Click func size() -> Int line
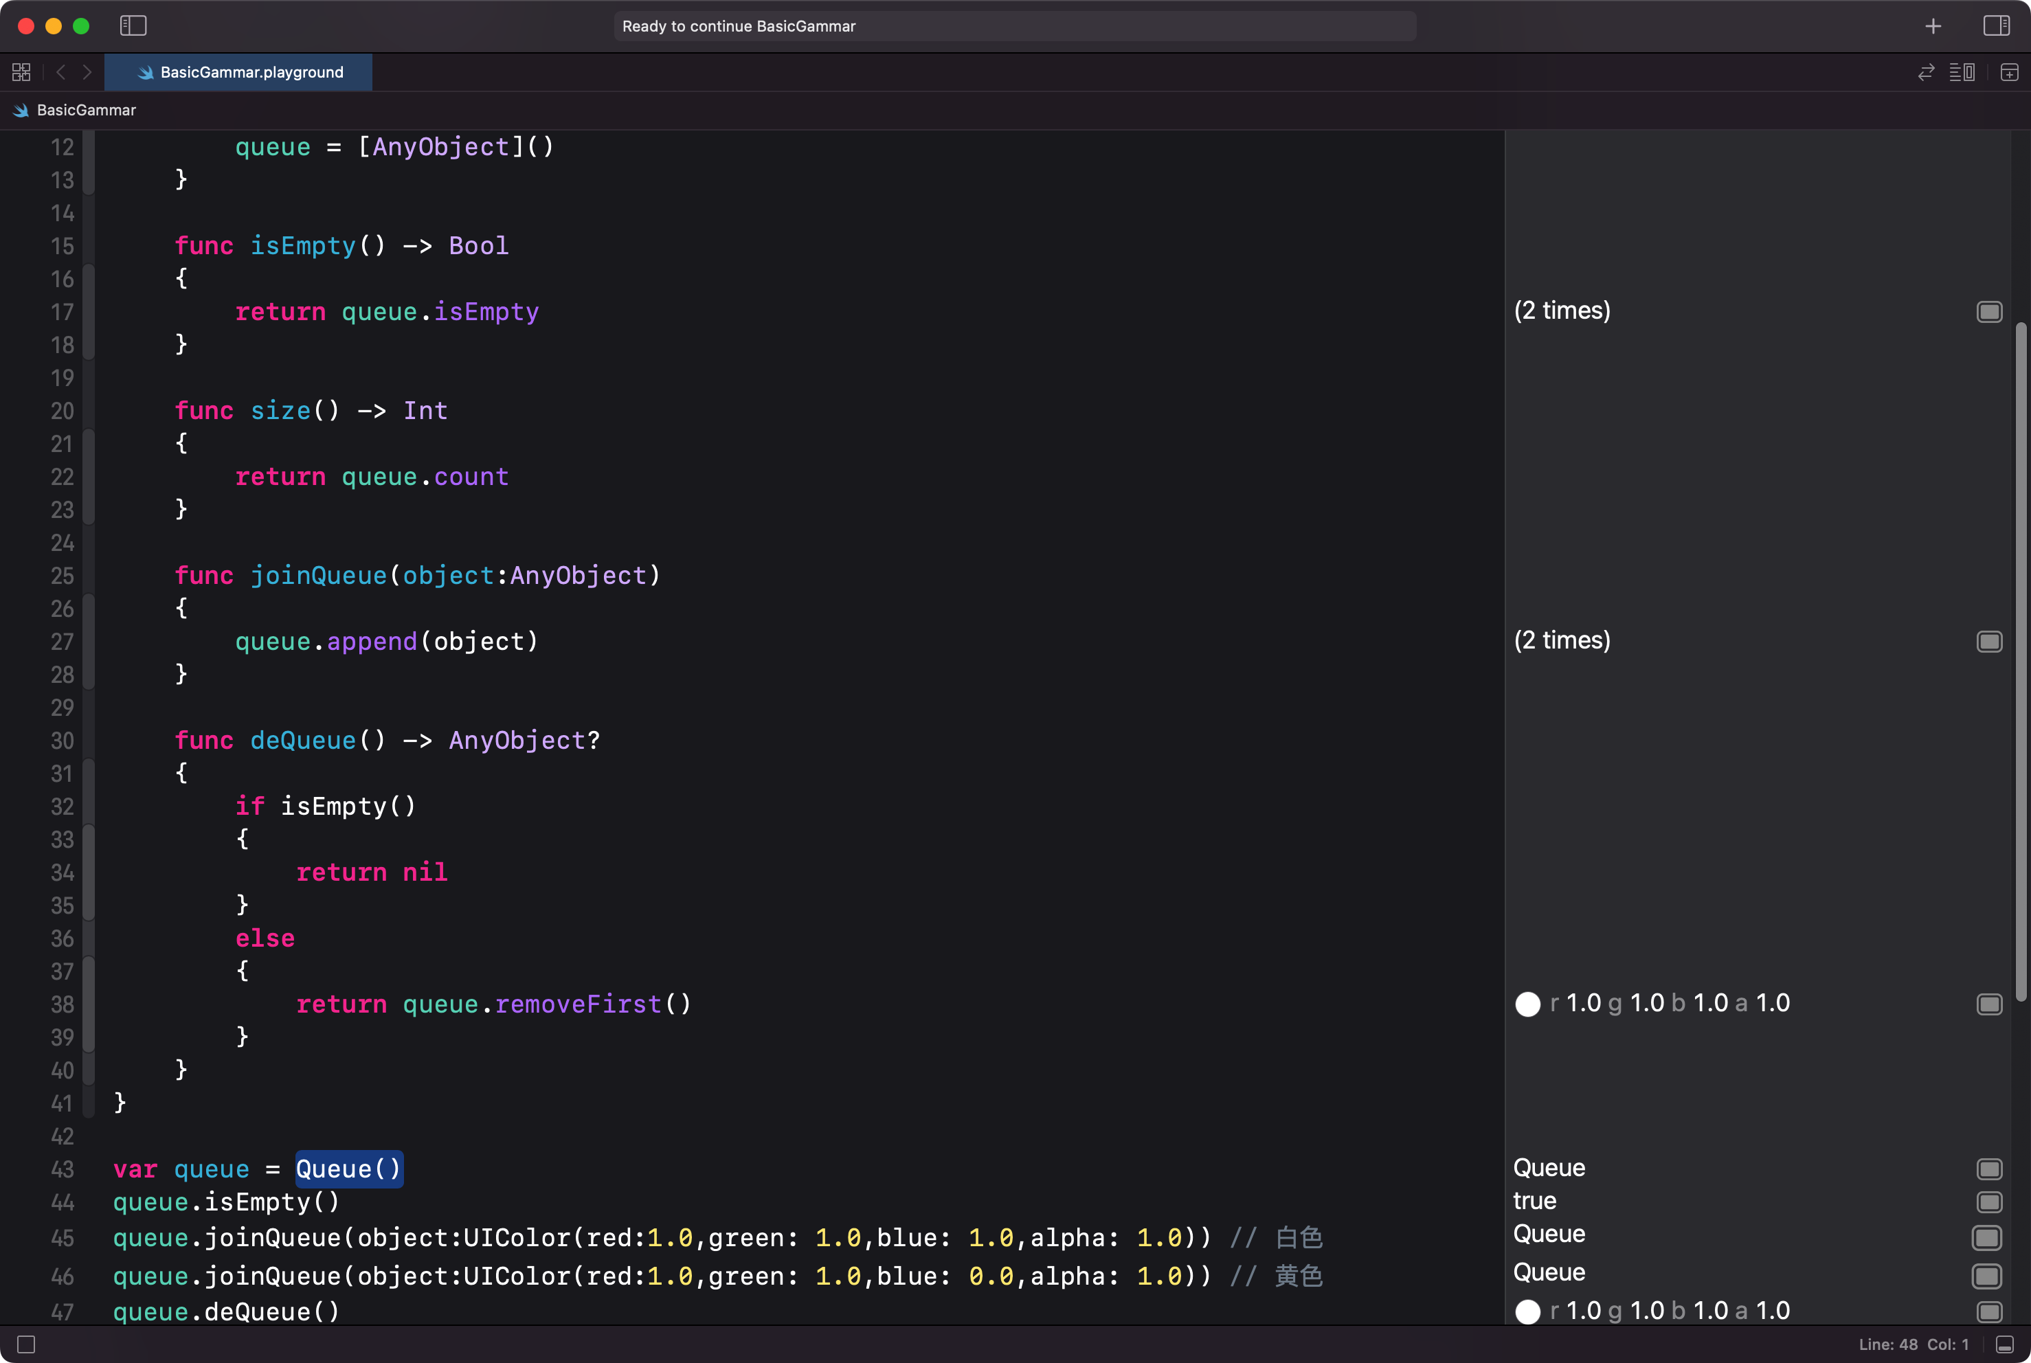This screenshot has width=2031, height=1363. pos(311,410)
